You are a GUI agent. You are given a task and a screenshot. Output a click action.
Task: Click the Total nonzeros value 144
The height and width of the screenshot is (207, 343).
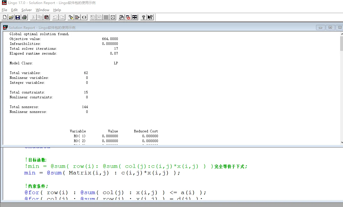pos(85,107)
